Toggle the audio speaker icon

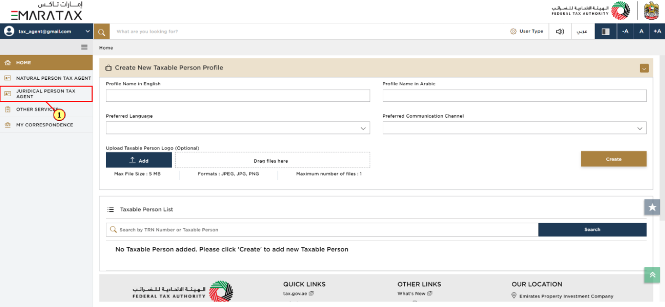pyautogui.click(x=560, y=32)
